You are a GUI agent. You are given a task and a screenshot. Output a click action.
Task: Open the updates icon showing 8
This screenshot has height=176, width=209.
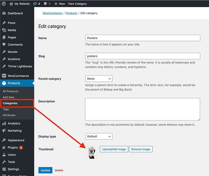point(35,4)
